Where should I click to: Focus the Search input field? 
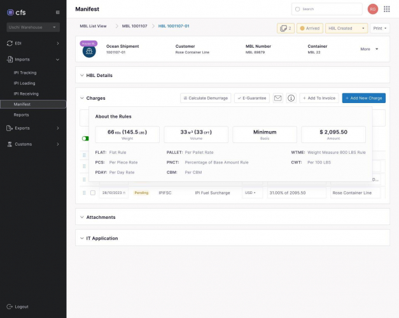[326, 9]
